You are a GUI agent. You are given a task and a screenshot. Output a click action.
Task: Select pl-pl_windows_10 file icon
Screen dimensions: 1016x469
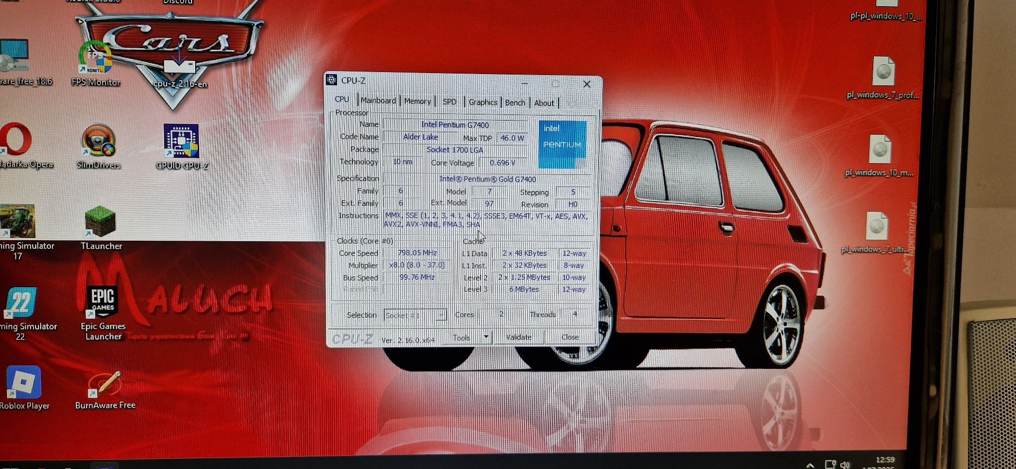[x=885, y=11]
